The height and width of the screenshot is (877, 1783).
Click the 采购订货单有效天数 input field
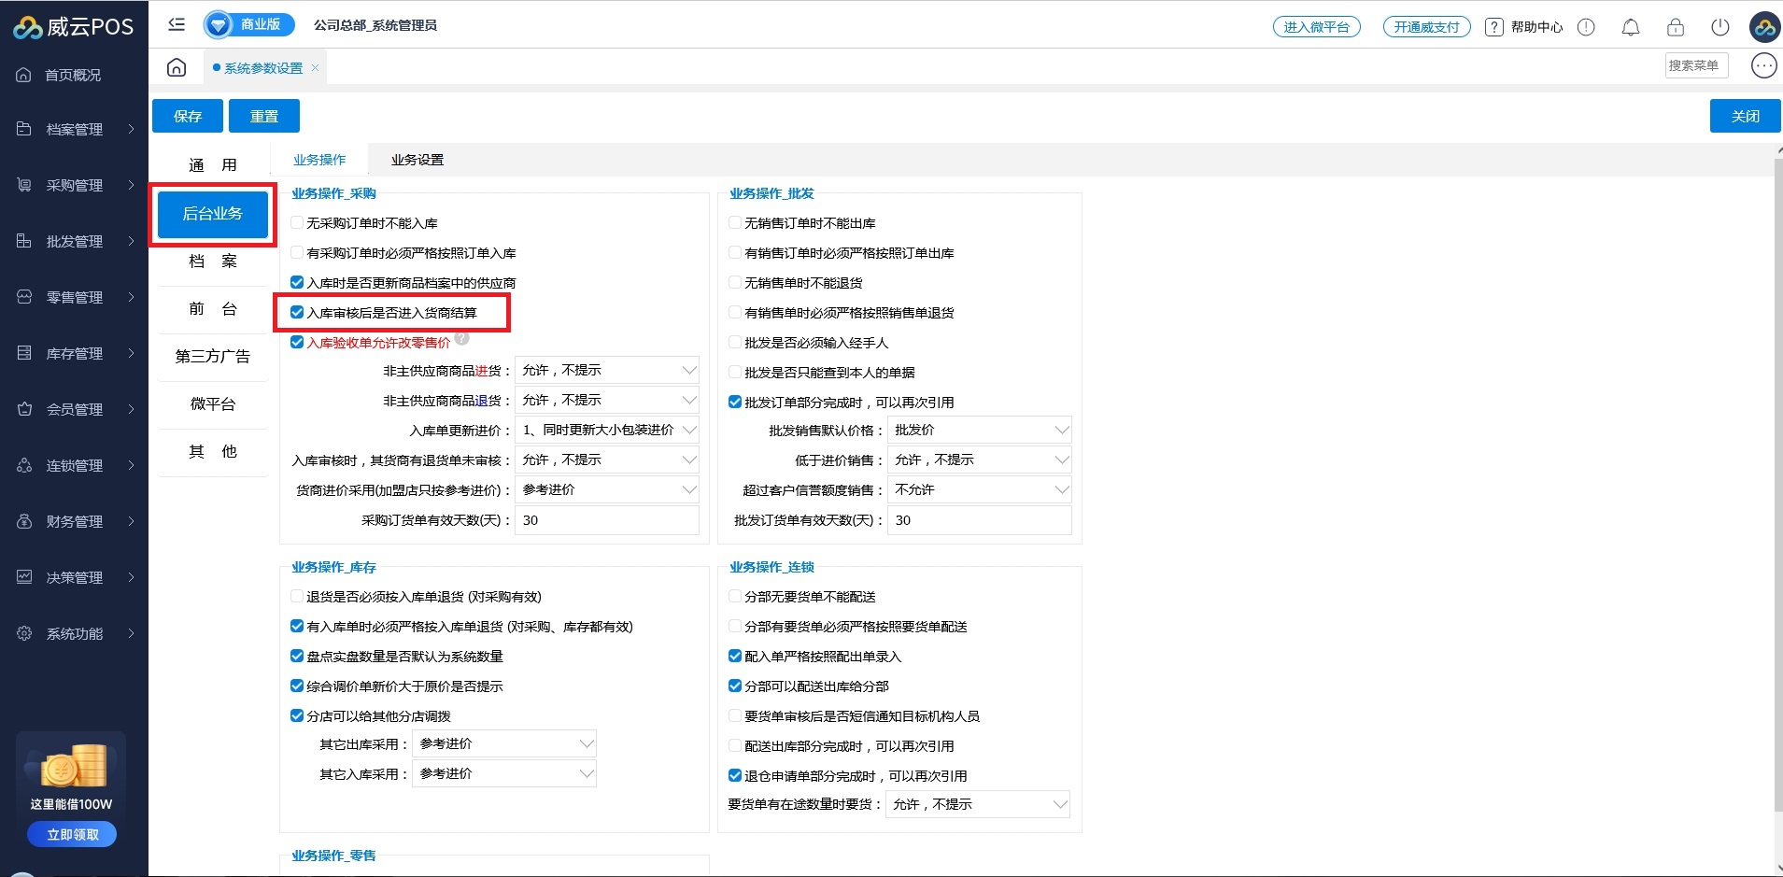pyautogui.click(x=606, y=520)
